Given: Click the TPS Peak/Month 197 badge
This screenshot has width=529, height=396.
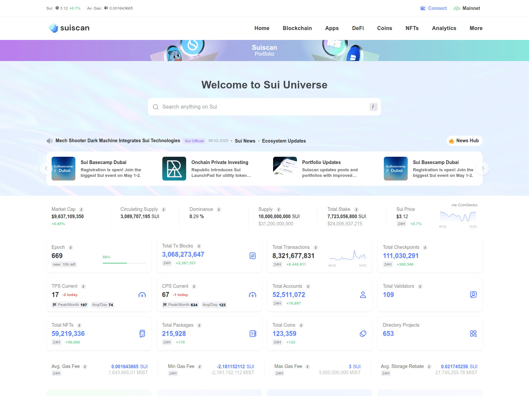Looking at the screenshot, I should 70,305.
